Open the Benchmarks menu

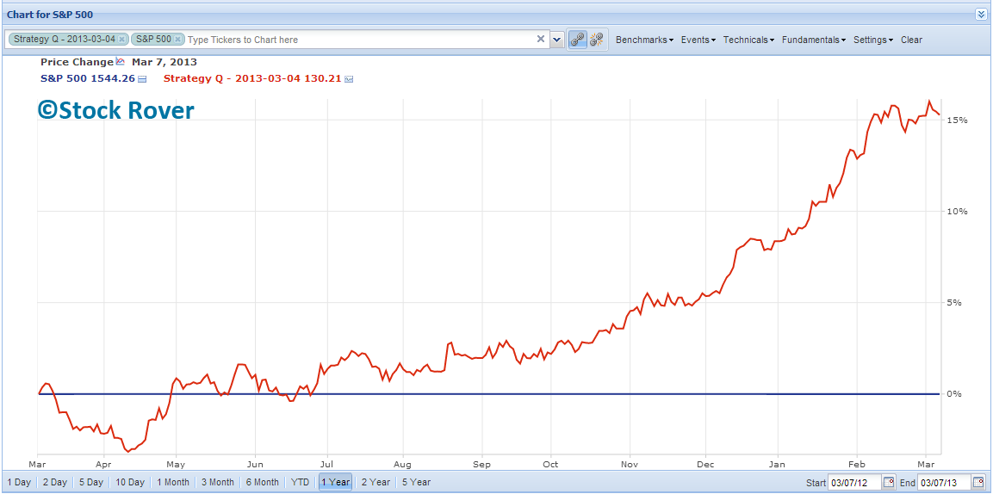click(x=644, y=40)
